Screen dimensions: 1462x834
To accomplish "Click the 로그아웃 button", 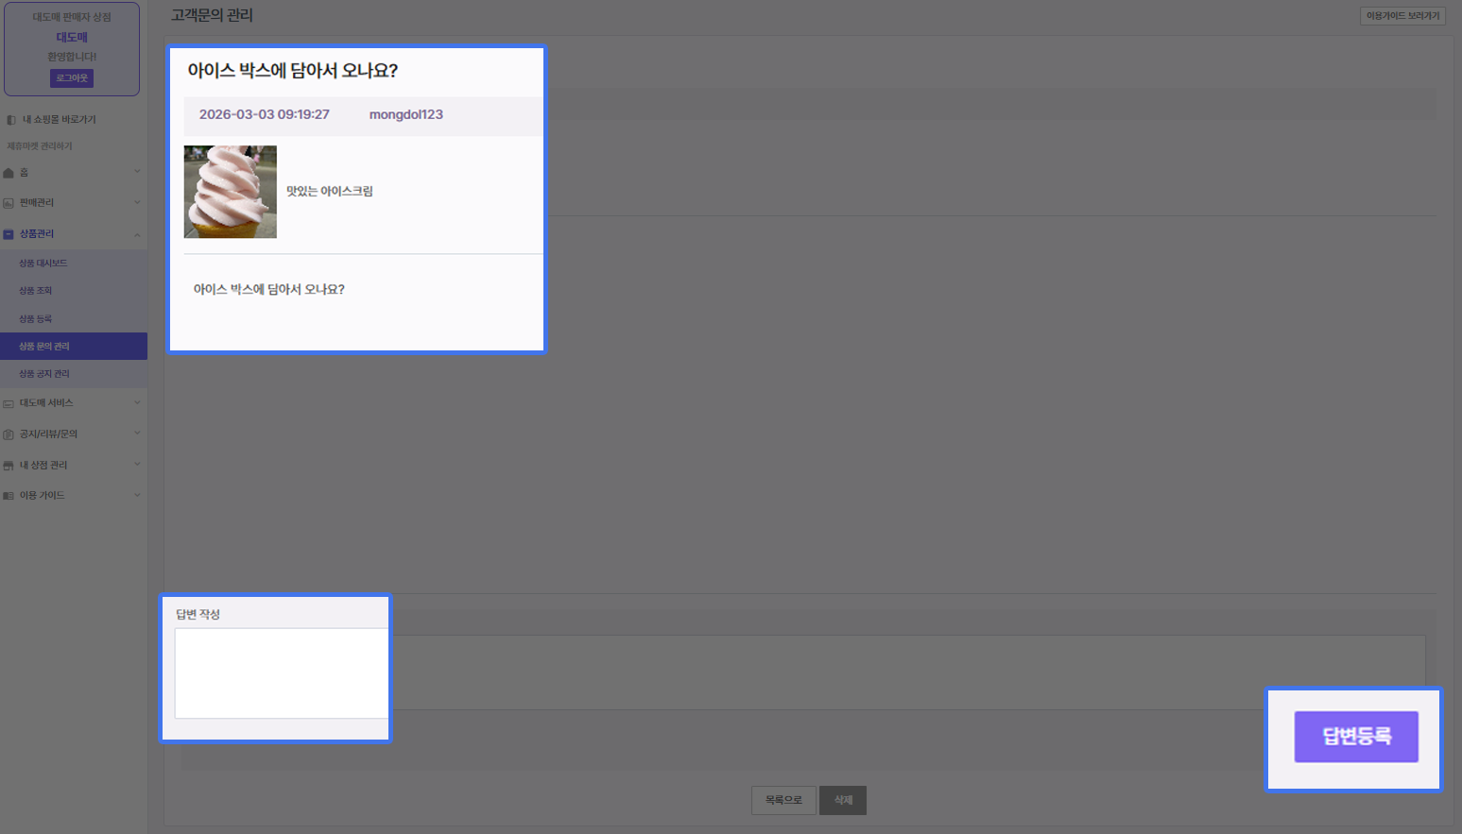I will tap(72, 78).
